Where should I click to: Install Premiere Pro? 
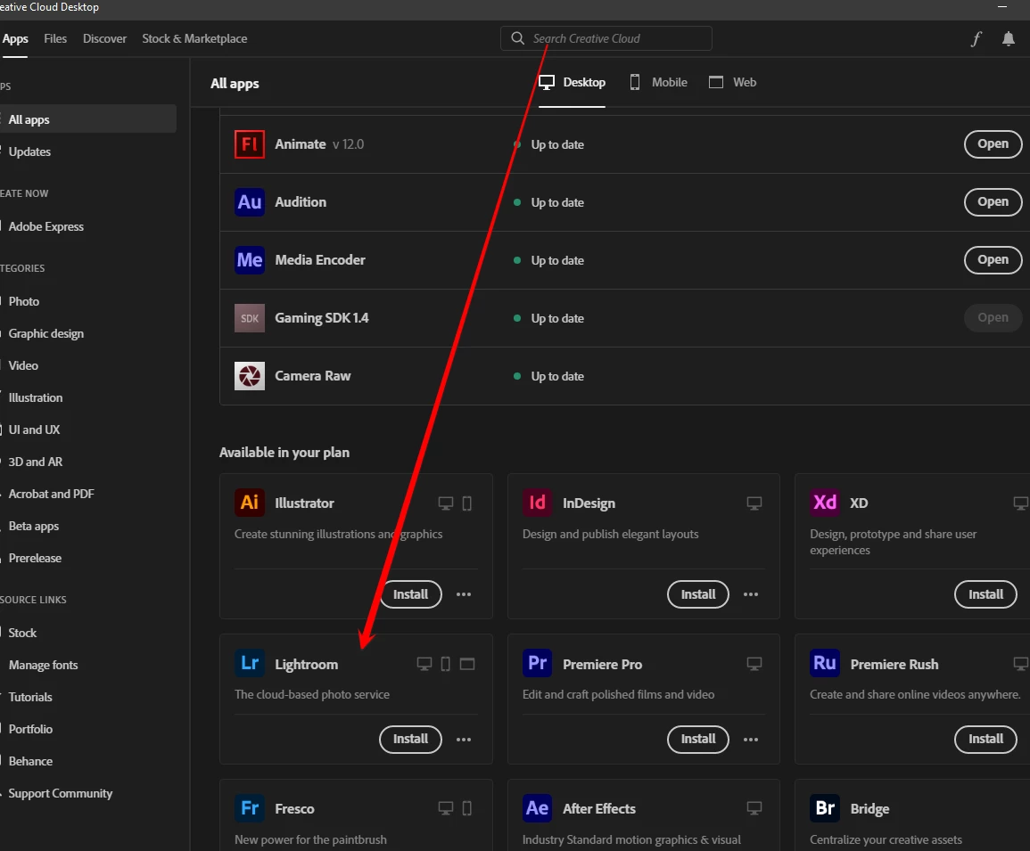point(698,740)
